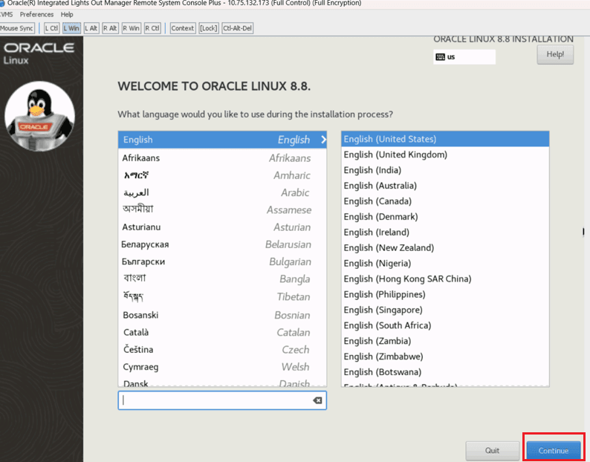590x462 pixels.
Task: Choose English (United States) locale
Action: 445,139
